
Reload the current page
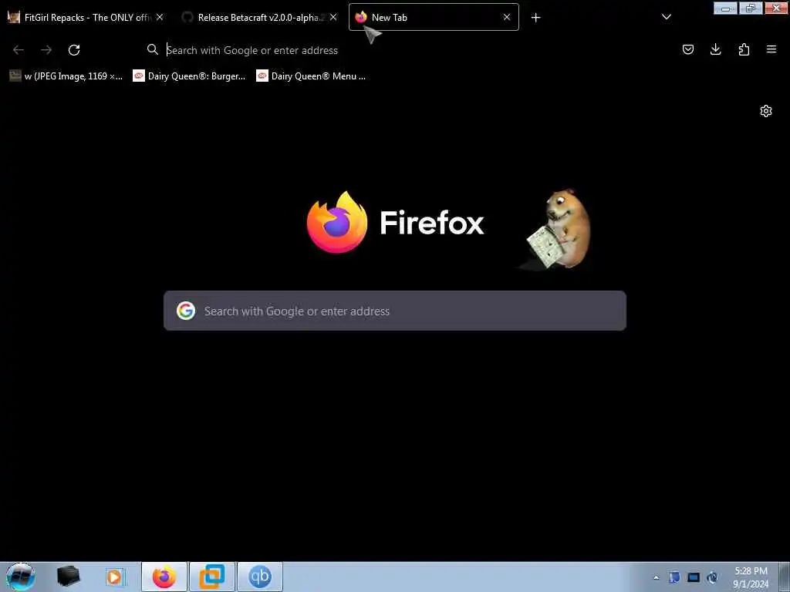click(74, 49)
